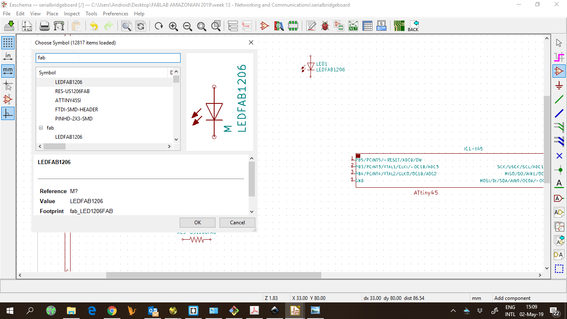Viewport: 567px width, 319px height.
Task: Zoom to fit the schematic
Action: pyautogui.click(x=202, y=26)
